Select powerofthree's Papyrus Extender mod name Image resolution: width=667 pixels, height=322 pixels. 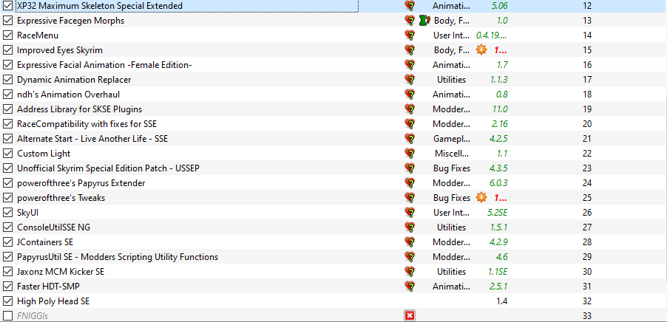[x=81, y=183]
